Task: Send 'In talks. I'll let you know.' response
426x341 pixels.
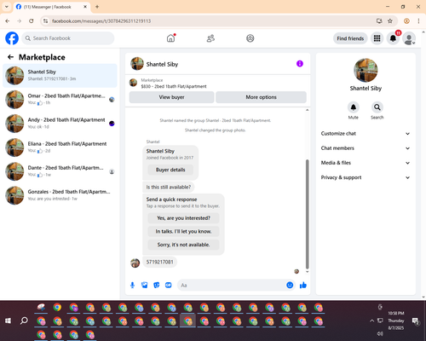Action: coord(183,231)
